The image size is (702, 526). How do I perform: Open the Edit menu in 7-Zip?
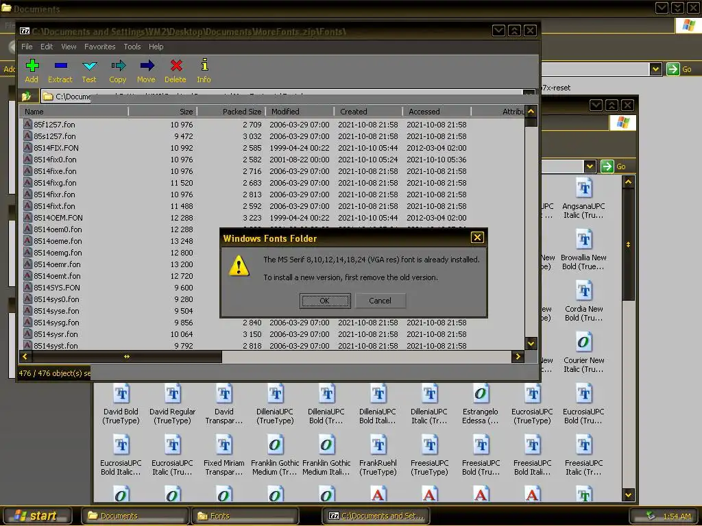(47, 47)
